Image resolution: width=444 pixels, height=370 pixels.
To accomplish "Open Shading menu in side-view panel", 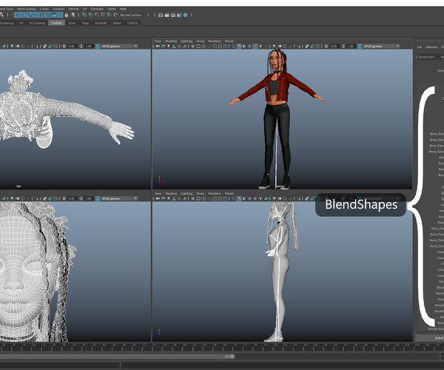I will pyautogui.click(x=171, y=194).
